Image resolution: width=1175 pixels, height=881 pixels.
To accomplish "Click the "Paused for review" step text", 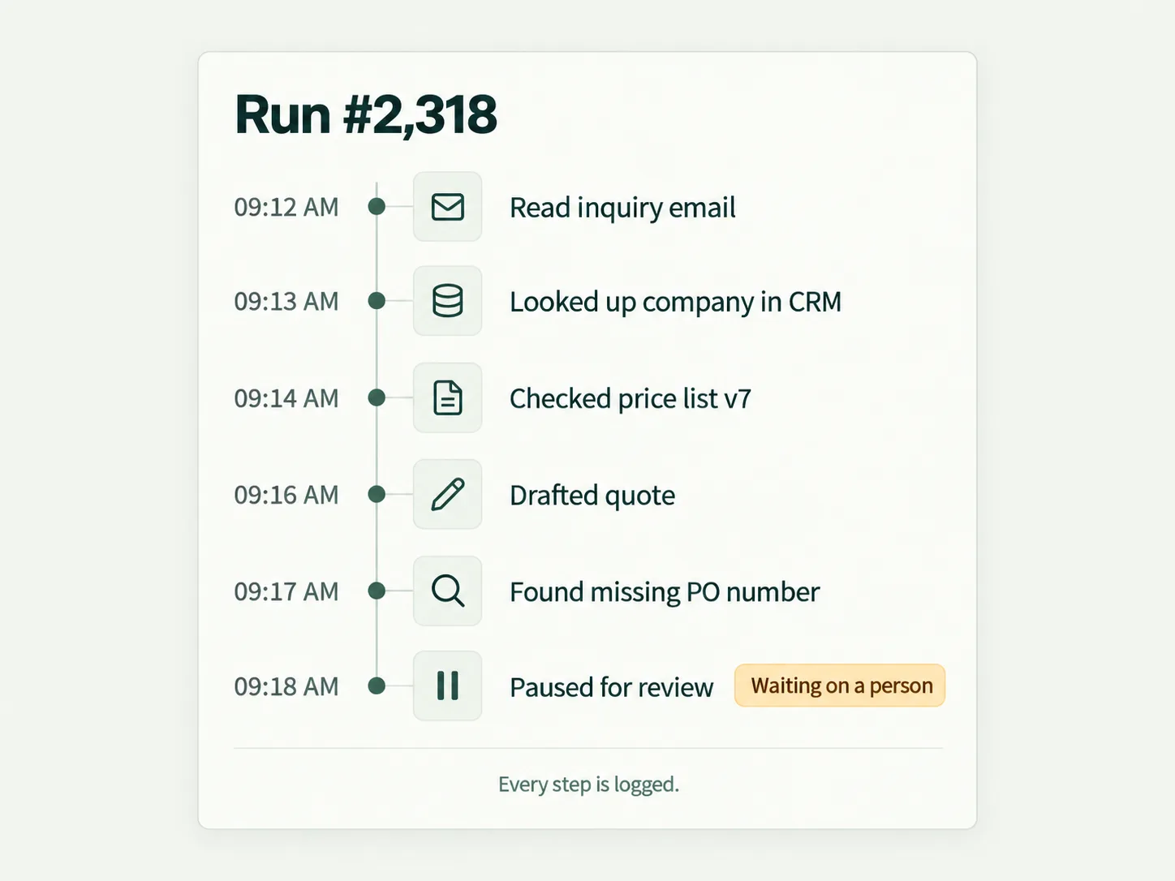I will [x=612, y=687].
